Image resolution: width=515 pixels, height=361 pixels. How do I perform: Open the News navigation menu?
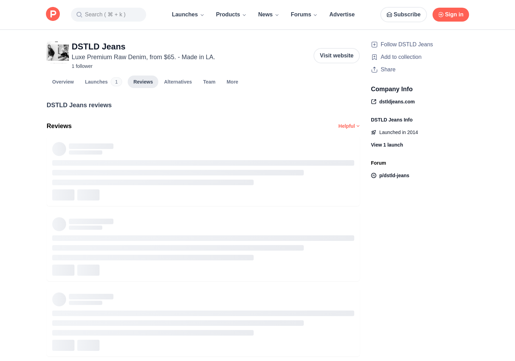268,15
